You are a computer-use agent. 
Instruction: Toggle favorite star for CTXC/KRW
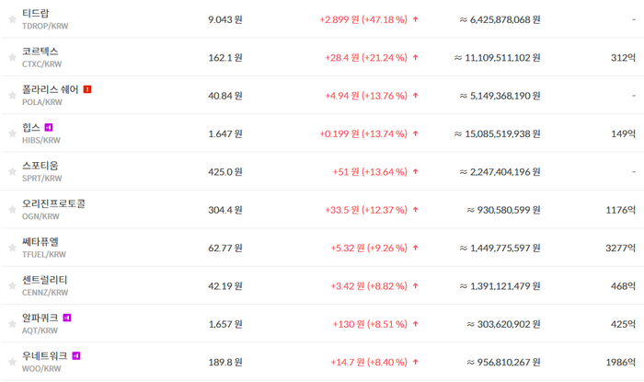pyautogui.click(x=12, y=57)
